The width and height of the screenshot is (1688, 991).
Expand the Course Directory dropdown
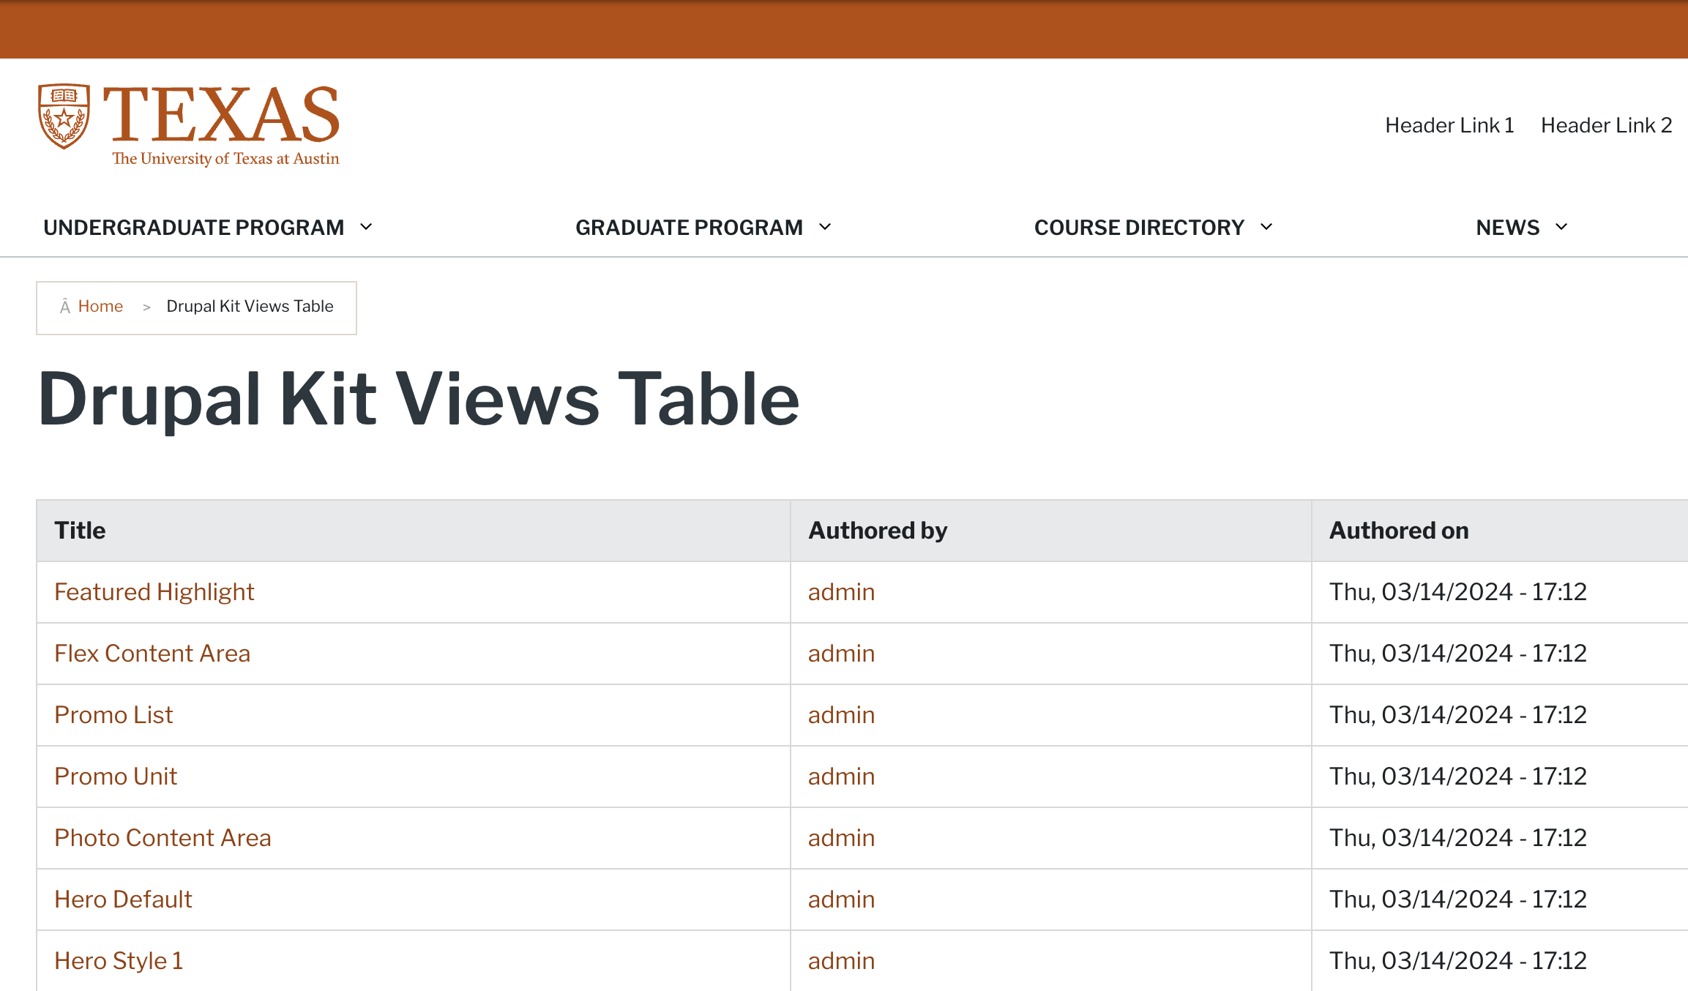coord(1266,228)
